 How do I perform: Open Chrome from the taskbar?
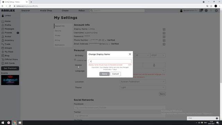tap(14, 123)
